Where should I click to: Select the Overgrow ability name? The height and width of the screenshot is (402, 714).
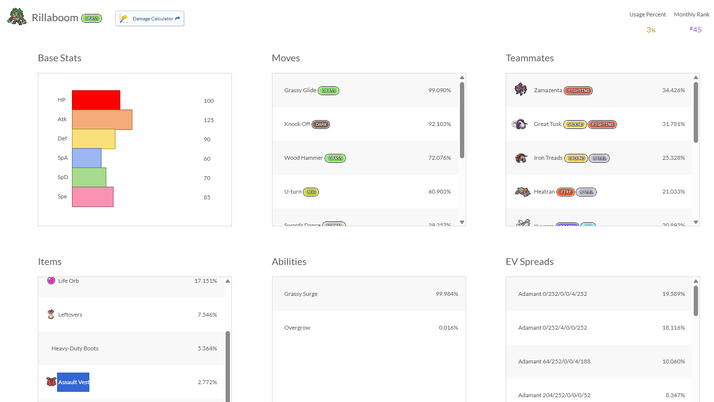[x=297, y=328]
